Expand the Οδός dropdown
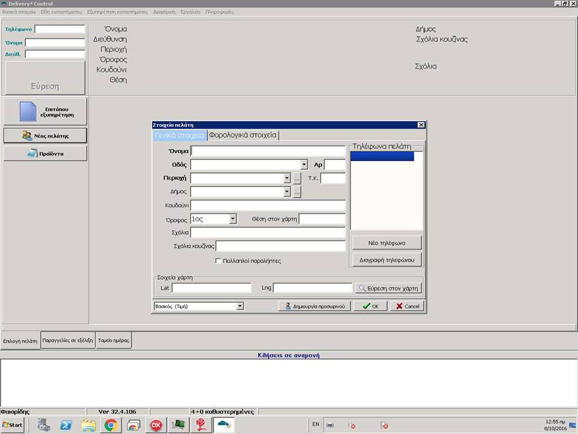This screenshot has width=578, height=434. coord(304,165)
